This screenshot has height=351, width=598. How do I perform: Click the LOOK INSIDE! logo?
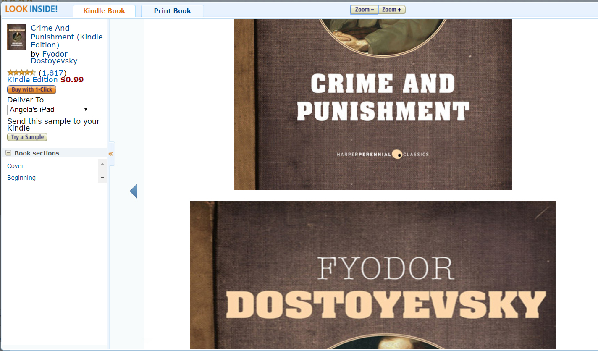click(31, 9)
